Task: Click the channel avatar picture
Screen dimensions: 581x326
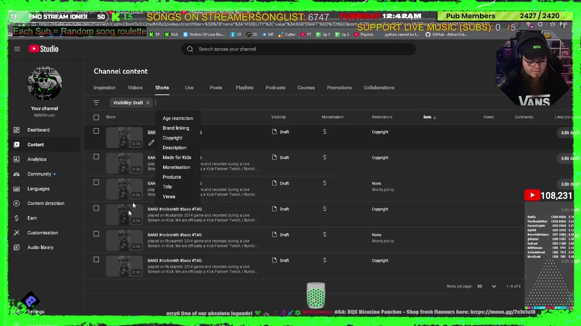Action: pyautogui.click(x=44, y=84)
